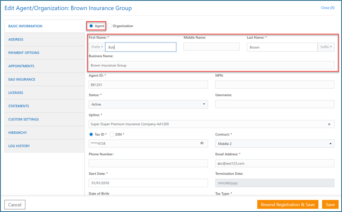
Task: Click the masked Tax ID field
Action: click(x=148, y=144)
